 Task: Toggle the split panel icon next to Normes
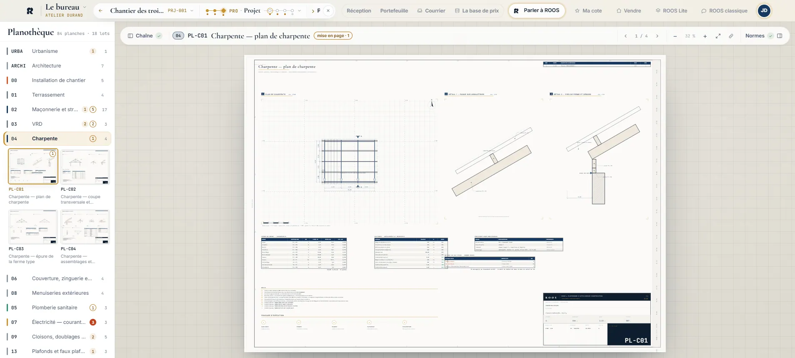tap(780, 36)
